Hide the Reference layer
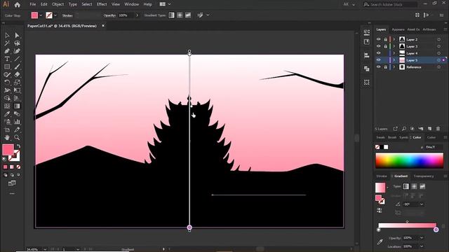449x252 pixels. (x=379, y=67)
